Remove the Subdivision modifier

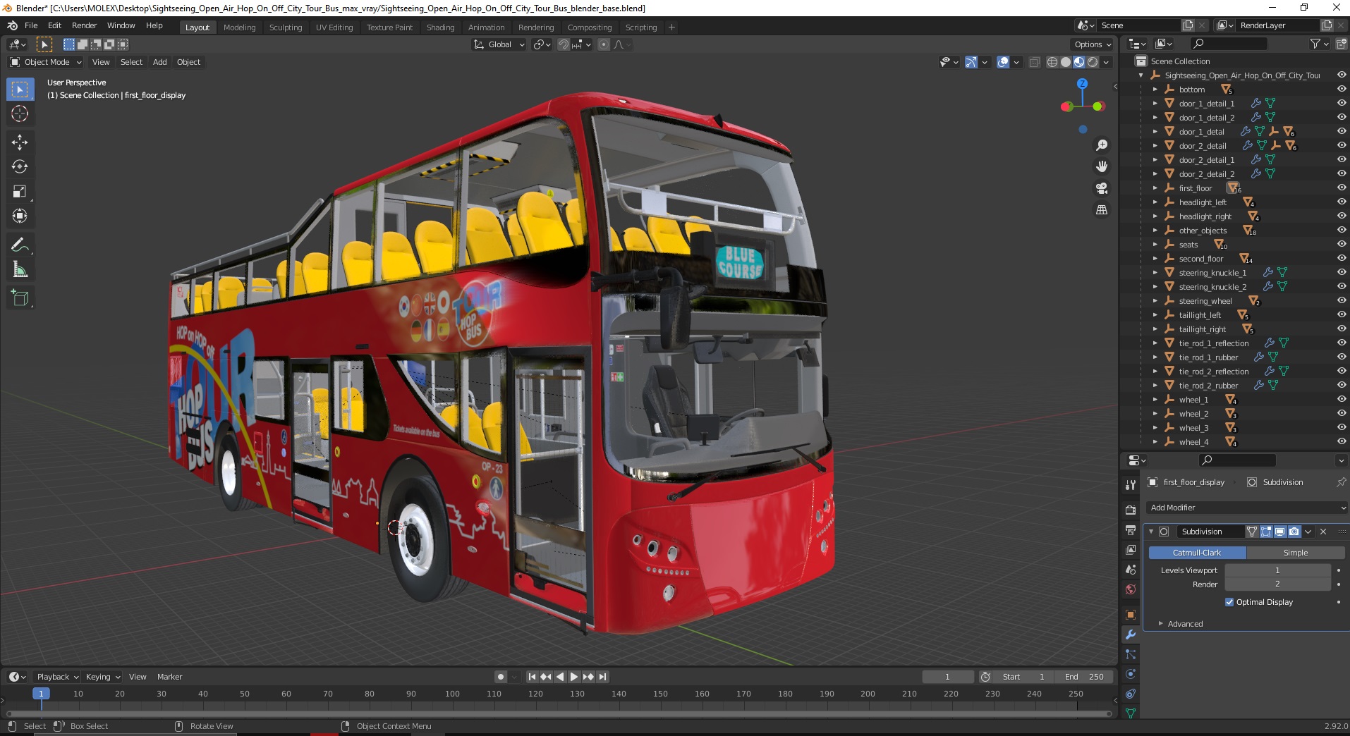coord(1323,532)
